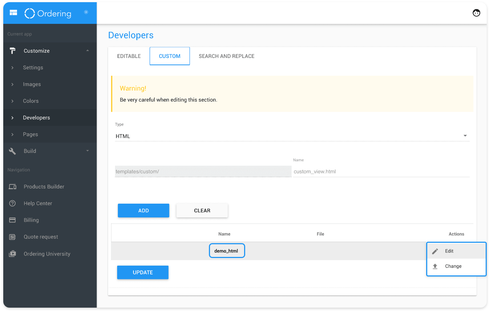Open Products Builder
Screen dimensions: 490x312
[44, 187]
